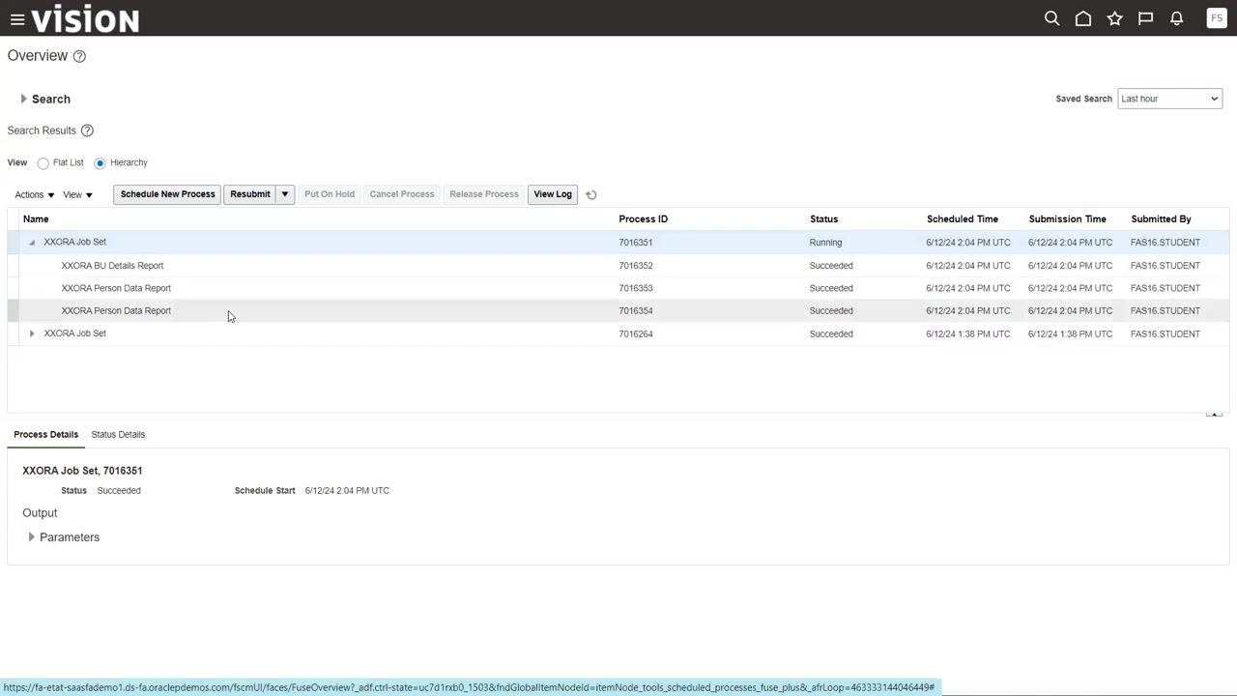This screenshot has height=696, width=1237.
Task: Select XXORA Person Data Report 7016353 row
Action: (618, 288)
